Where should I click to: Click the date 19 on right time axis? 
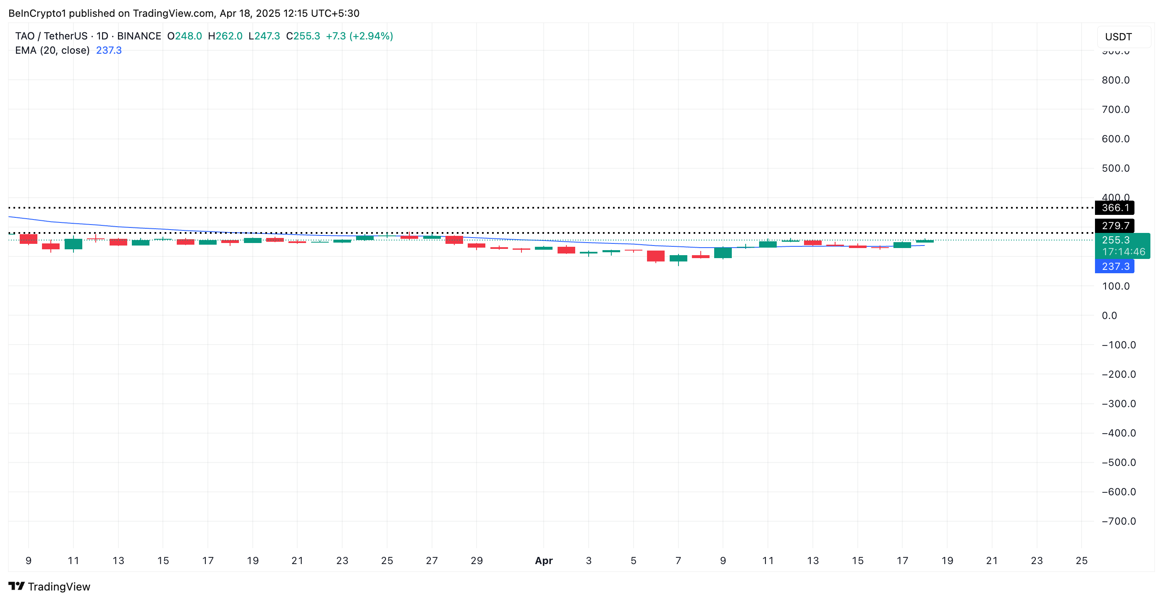947,560
